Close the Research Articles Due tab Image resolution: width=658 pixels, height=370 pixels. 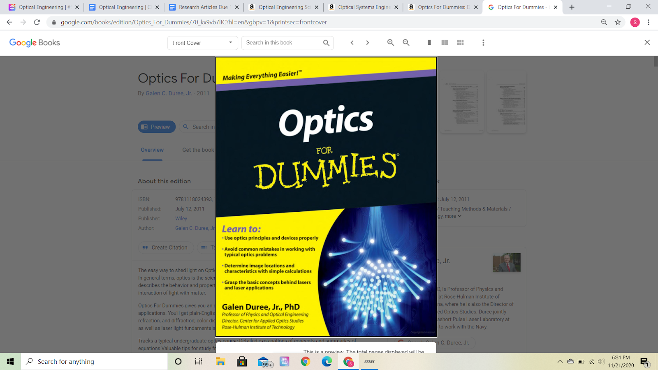click(x=237, y=7)
